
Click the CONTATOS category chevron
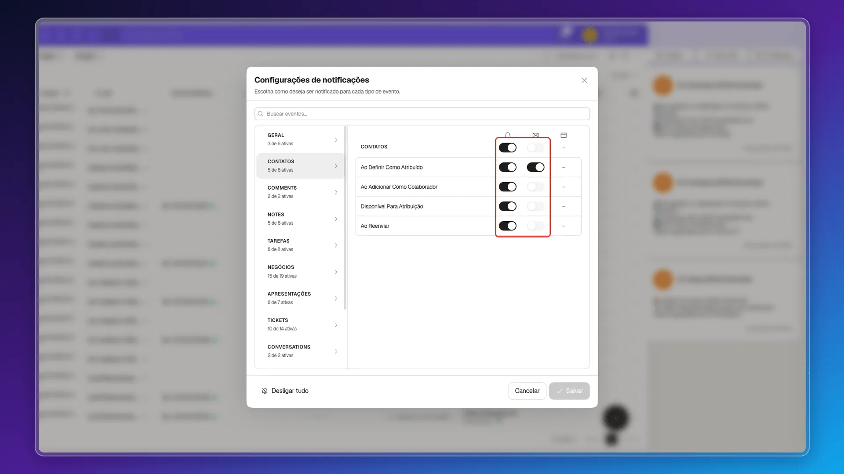tap(336, 166)
